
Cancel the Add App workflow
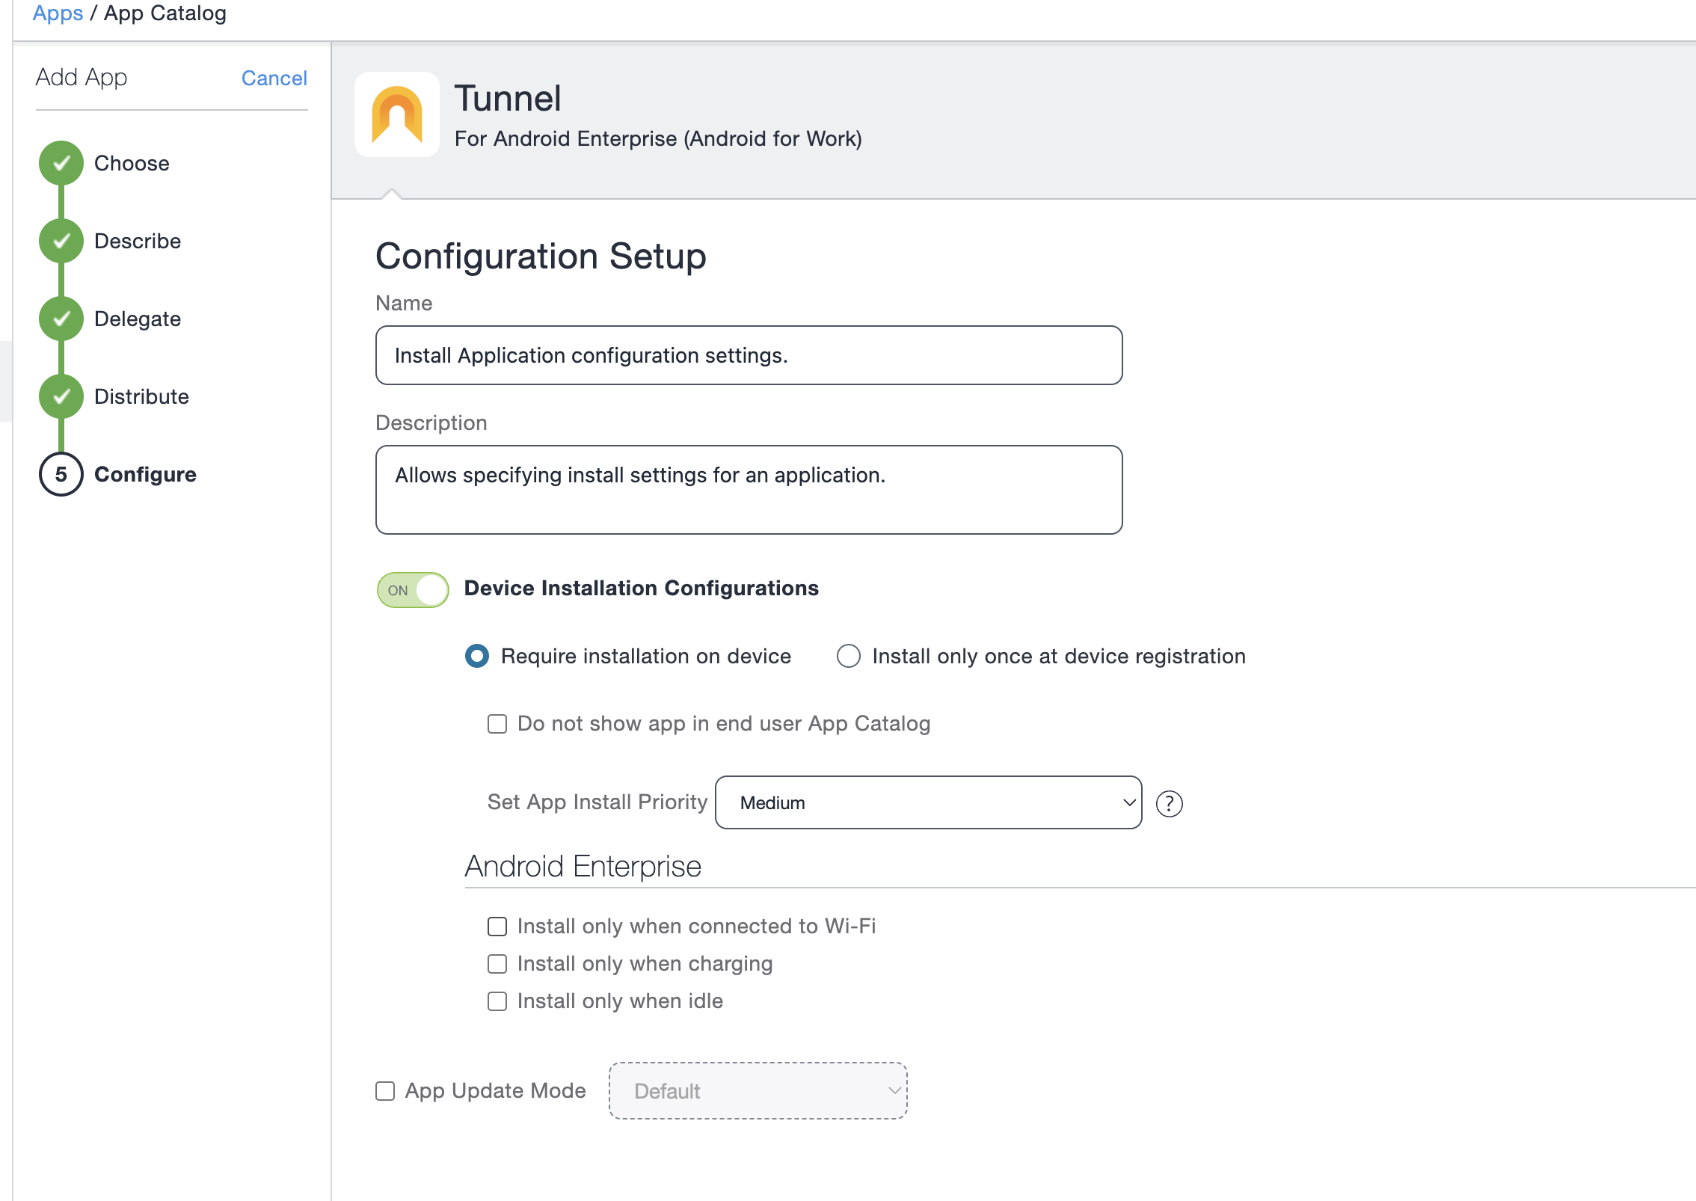pyautogui.click(x=274, y=78)
